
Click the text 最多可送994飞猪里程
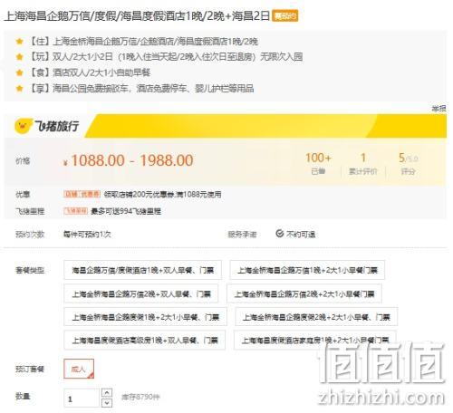coord(126,211)
